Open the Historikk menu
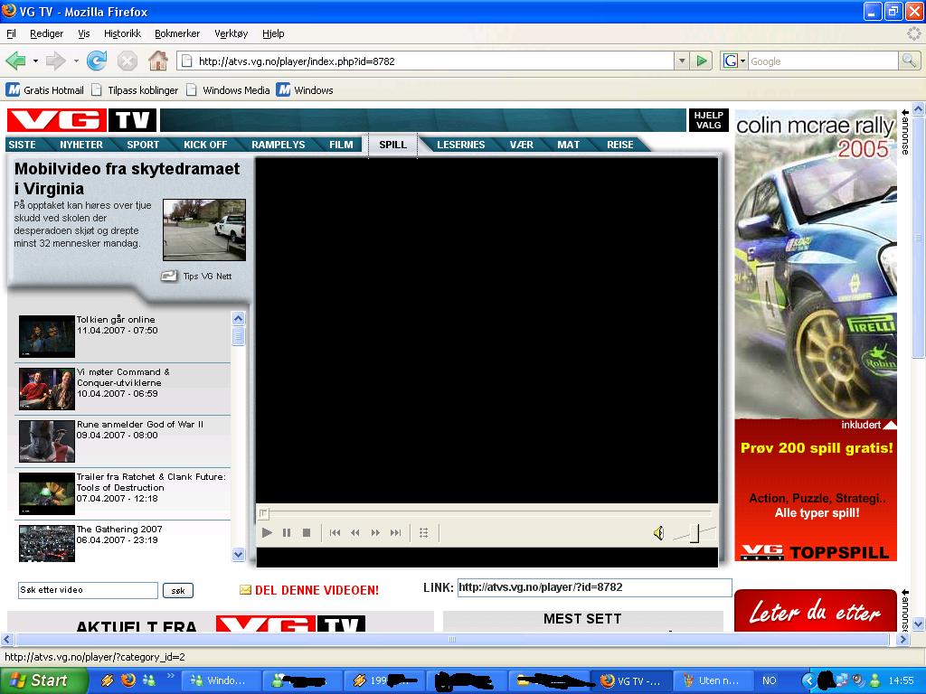Screen dimensions: 926x694 click(122, 33)
